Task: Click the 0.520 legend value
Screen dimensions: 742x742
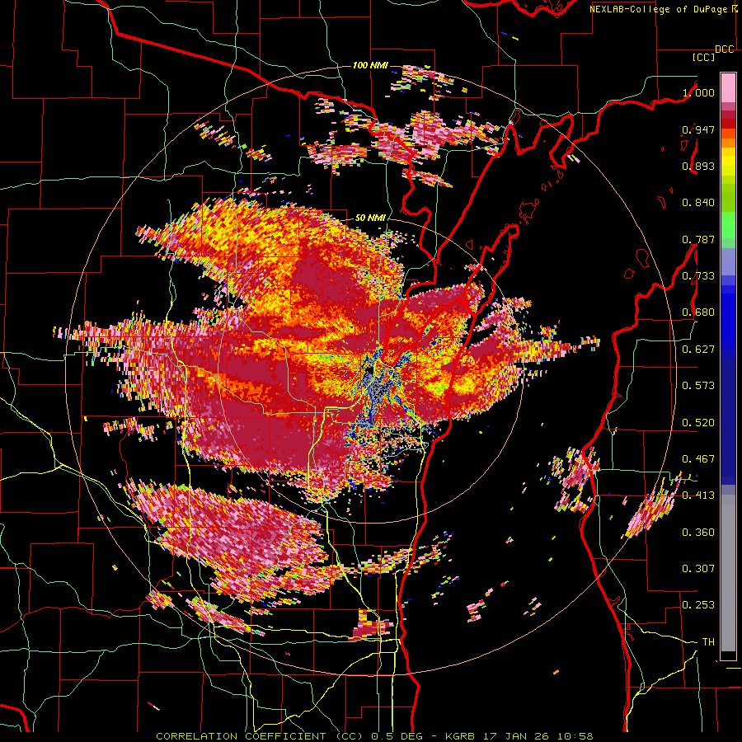Action: point(698,423)
